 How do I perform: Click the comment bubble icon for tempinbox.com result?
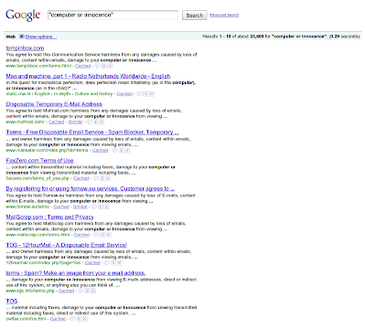click(x=98, y=66)
